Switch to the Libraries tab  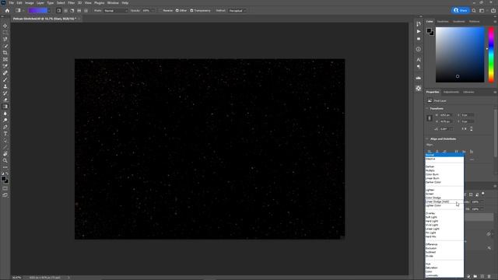tap(468, 92)
